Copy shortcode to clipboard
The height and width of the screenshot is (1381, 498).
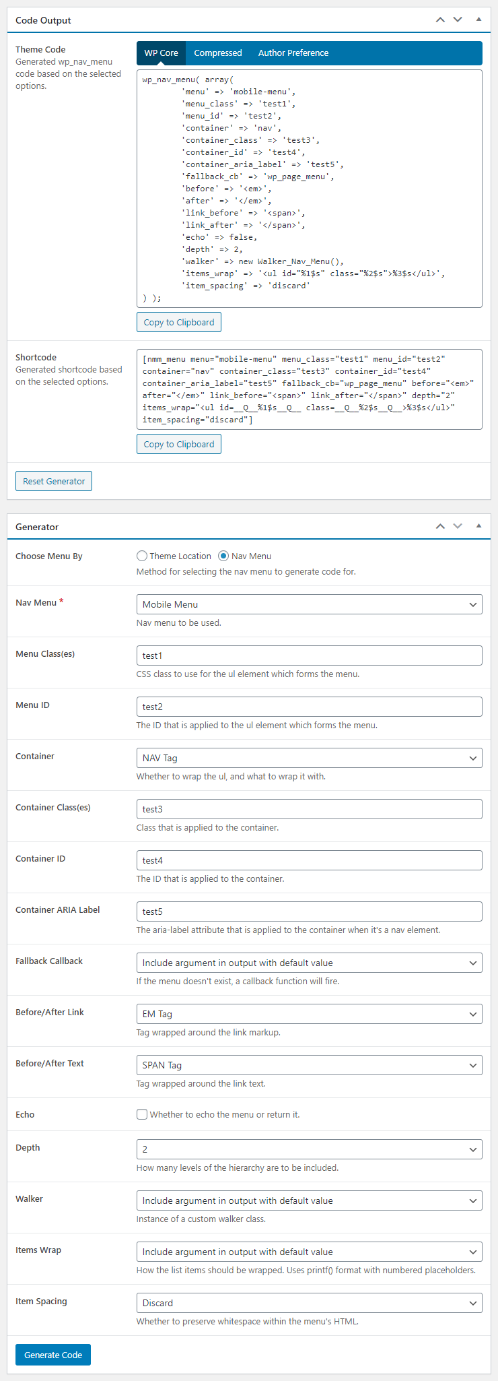coord(179,444)
